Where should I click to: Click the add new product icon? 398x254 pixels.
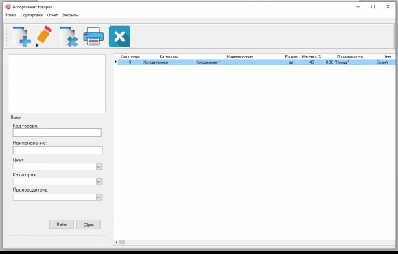click(21, 36)
